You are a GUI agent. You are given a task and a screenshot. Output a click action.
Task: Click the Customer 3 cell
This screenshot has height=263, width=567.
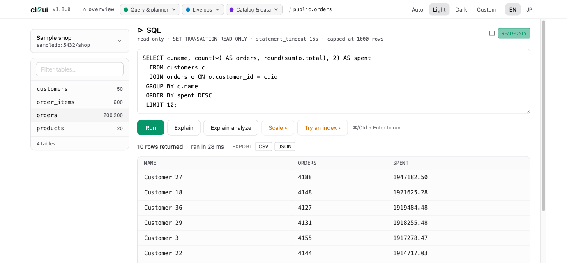coord(161,238)
